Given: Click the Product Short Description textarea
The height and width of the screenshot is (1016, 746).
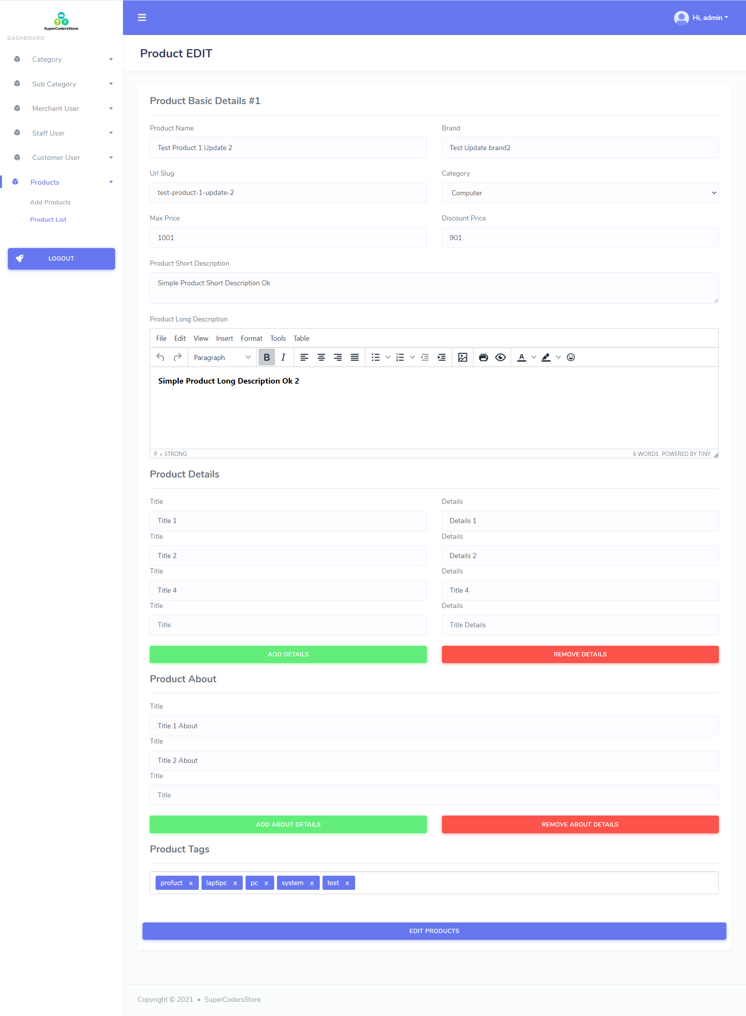Looking at the screenshot, I should tap(434, 288).
